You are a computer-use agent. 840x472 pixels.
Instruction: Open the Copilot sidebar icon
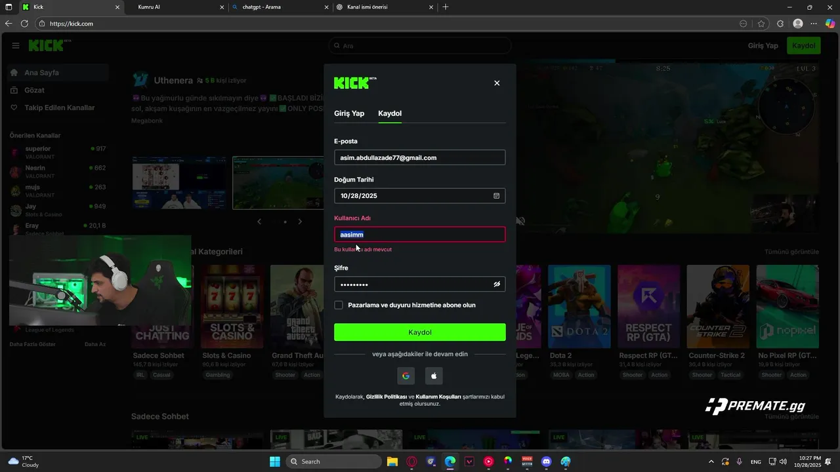pos(830,24)
